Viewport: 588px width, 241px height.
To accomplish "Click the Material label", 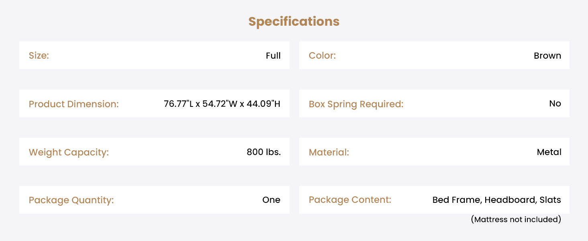I will 329,152.
